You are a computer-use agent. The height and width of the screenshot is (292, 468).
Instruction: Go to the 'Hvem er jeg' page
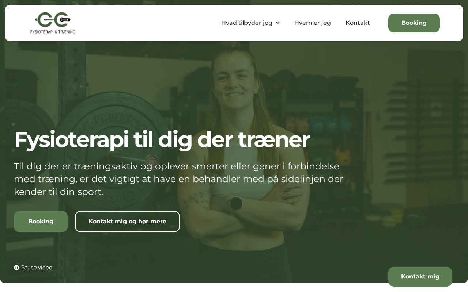tap(313, 23)
